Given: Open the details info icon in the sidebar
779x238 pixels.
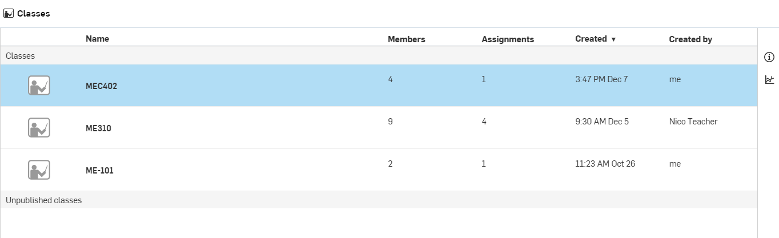Looking at the screenshot, I should [x=769, y=57].
